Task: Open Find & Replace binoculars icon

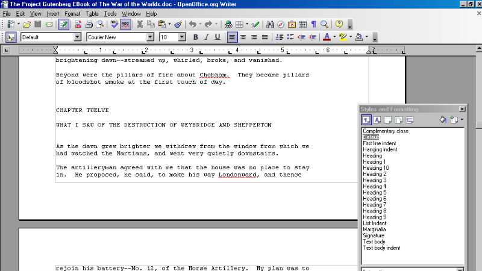Action: (x=270, y=24)
